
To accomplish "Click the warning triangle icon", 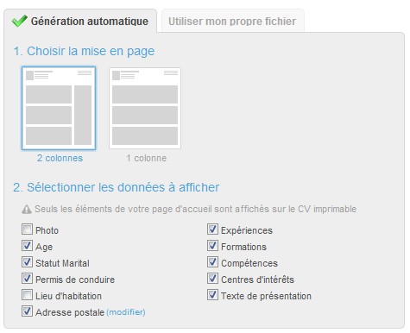I will click(x=27, y=210).
